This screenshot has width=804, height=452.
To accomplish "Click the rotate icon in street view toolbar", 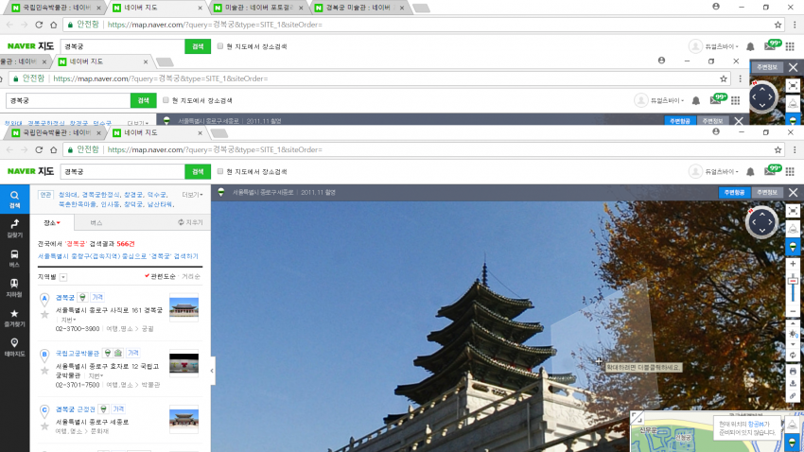I will [793, 356].
